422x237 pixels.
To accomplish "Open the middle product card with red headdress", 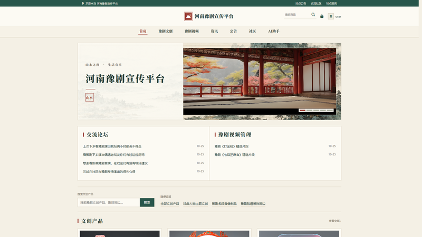I will (209, 233).
